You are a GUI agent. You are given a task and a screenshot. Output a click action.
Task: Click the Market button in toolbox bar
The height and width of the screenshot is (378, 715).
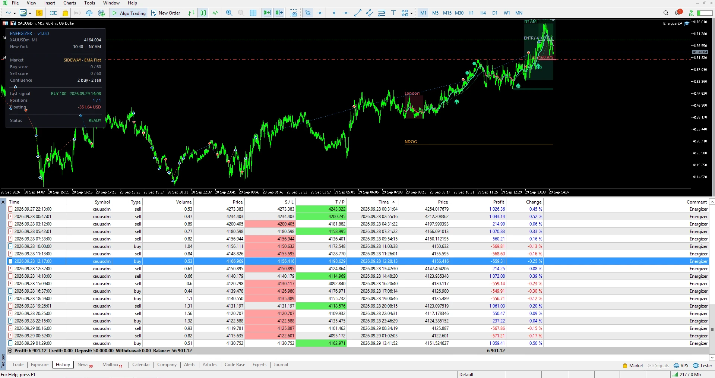[x=633, y=366]
